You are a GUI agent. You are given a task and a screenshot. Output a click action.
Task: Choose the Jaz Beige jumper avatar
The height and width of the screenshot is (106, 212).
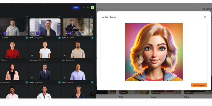78,49
